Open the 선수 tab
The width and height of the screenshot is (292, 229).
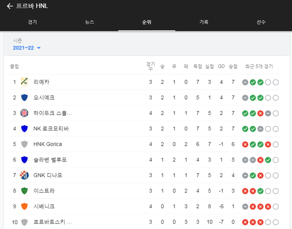tap(261, 22)
